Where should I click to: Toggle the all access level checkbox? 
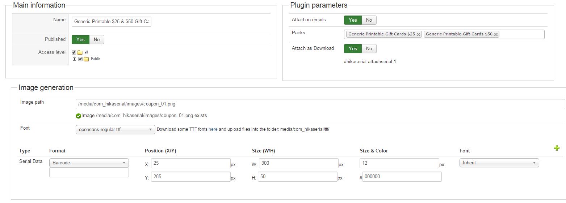[x=74, y=52]
